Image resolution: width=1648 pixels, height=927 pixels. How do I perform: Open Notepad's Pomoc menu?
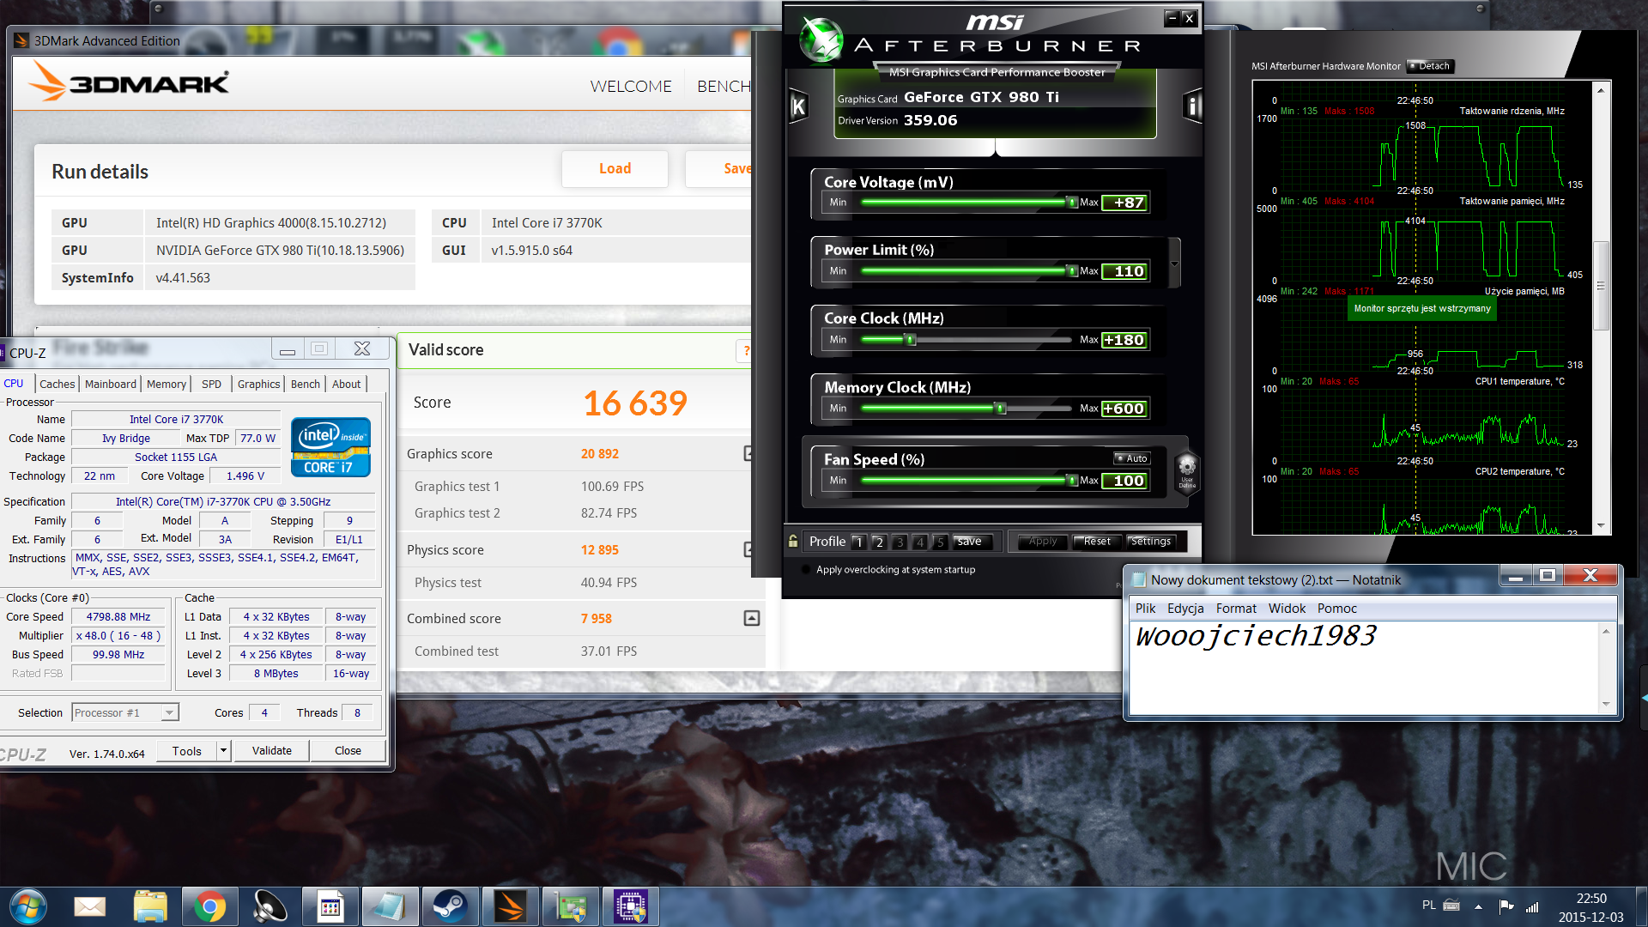click(x=1337, y=608)
